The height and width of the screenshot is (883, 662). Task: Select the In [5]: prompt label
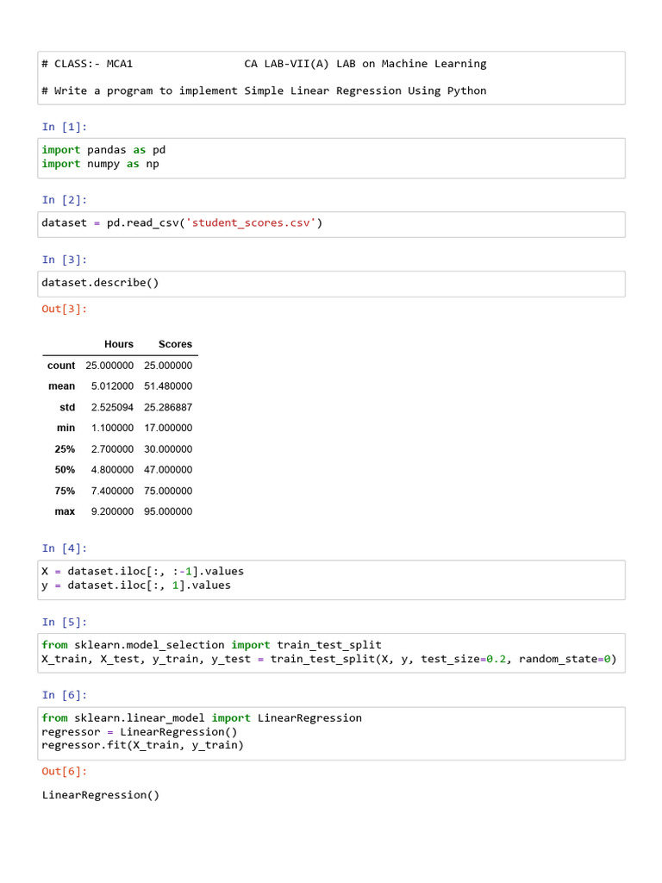[65, 623]
